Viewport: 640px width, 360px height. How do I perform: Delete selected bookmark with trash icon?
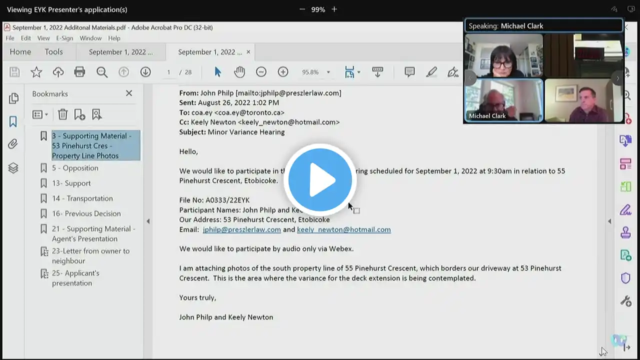coord(62,114)
